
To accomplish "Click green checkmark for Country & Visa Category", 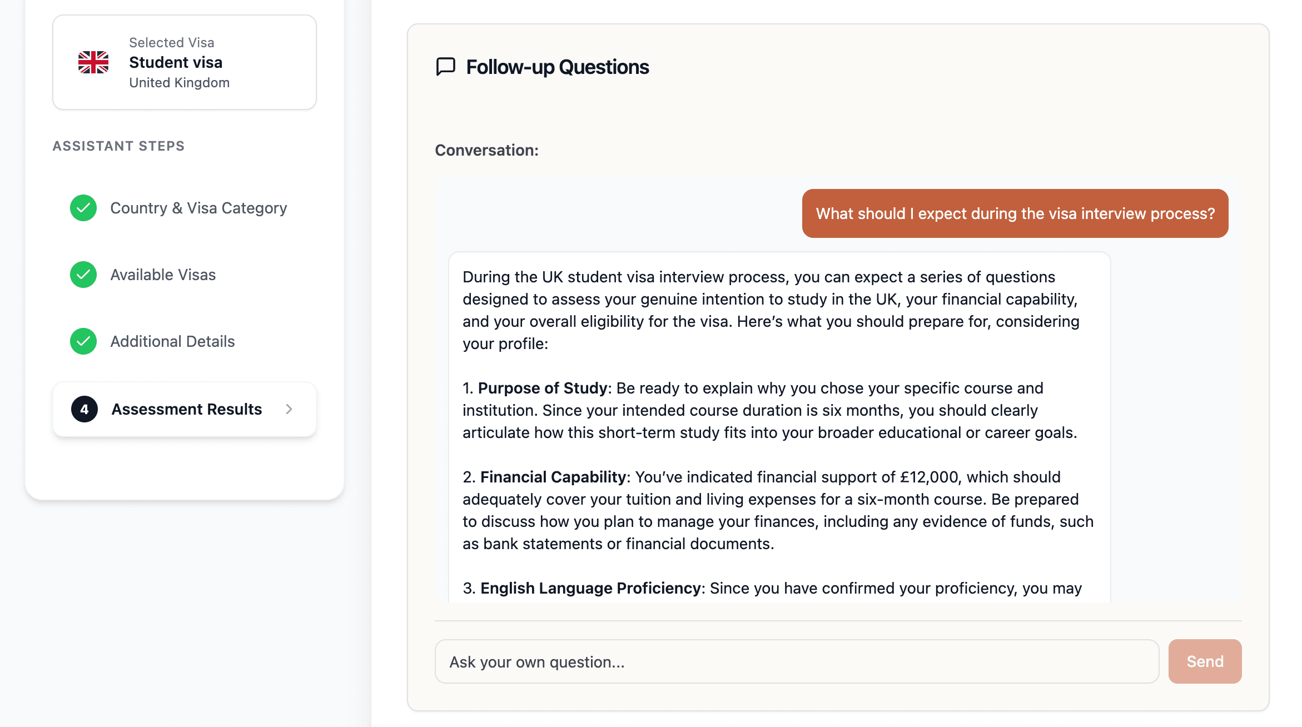I will coord(83,208).
